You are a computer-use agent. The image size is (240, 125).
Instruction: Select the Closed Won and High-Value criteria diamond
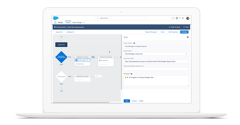coord(61,57)
